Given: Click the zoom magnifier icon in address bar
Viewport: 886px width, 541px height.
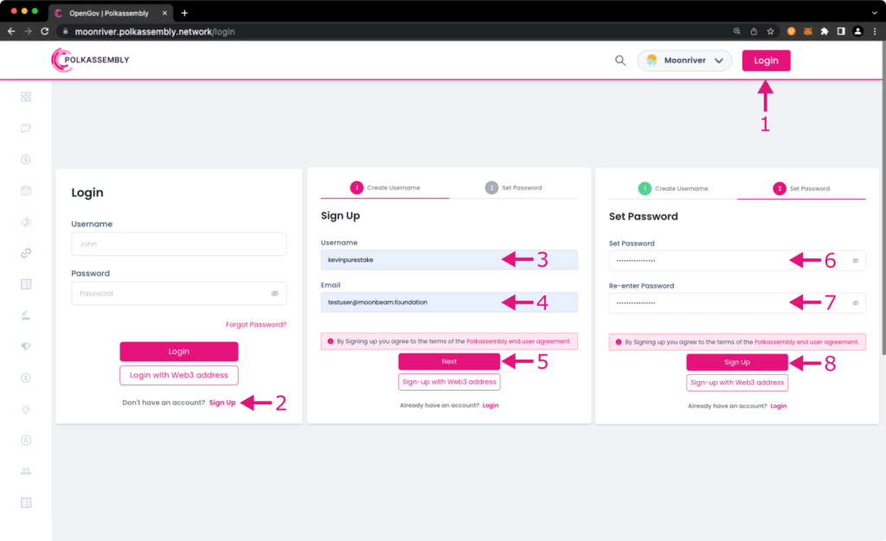Looking at the screenshot, I should [x=737, y=32].
